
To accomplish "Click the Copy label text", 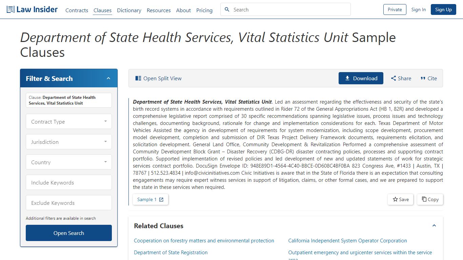I will coord(433,199).
